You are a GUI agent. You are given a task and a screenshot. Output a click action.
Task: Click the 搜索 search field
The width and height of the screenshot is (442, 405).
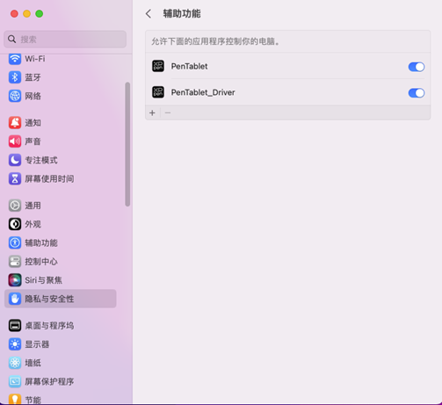click(65, 40)
